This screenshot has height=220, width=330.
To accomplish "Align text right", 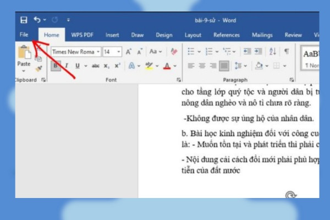I will (x=213, y=66).
